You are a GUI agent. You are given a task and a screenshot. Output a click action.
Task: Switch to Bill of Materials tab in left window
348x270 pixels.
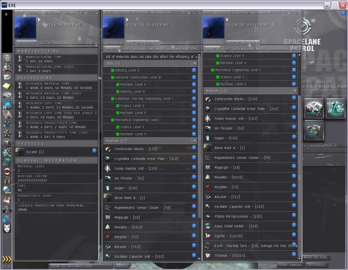click(55, 43)
